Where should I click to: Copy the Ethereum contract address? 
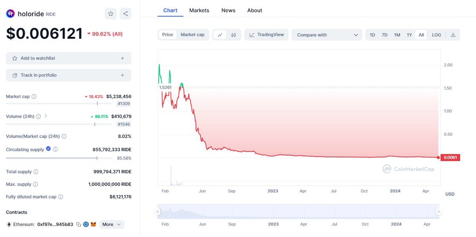[79, 224]
